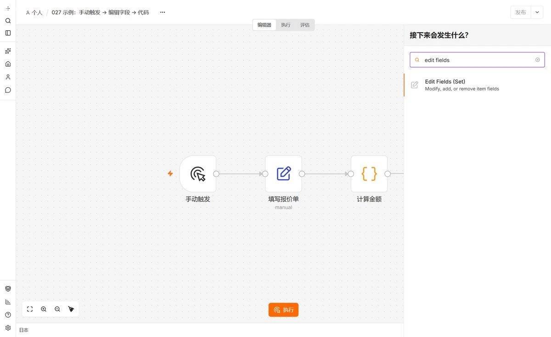Viewport: 551px width, 337px height.
Task: Switch to the 编辑器 tab
Action: pyautogui.click(x=264, y=25)
